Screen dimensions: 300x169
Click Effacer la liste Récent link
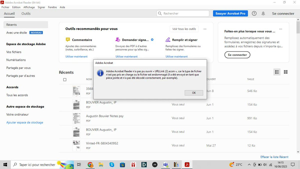[x=274, y=157]
